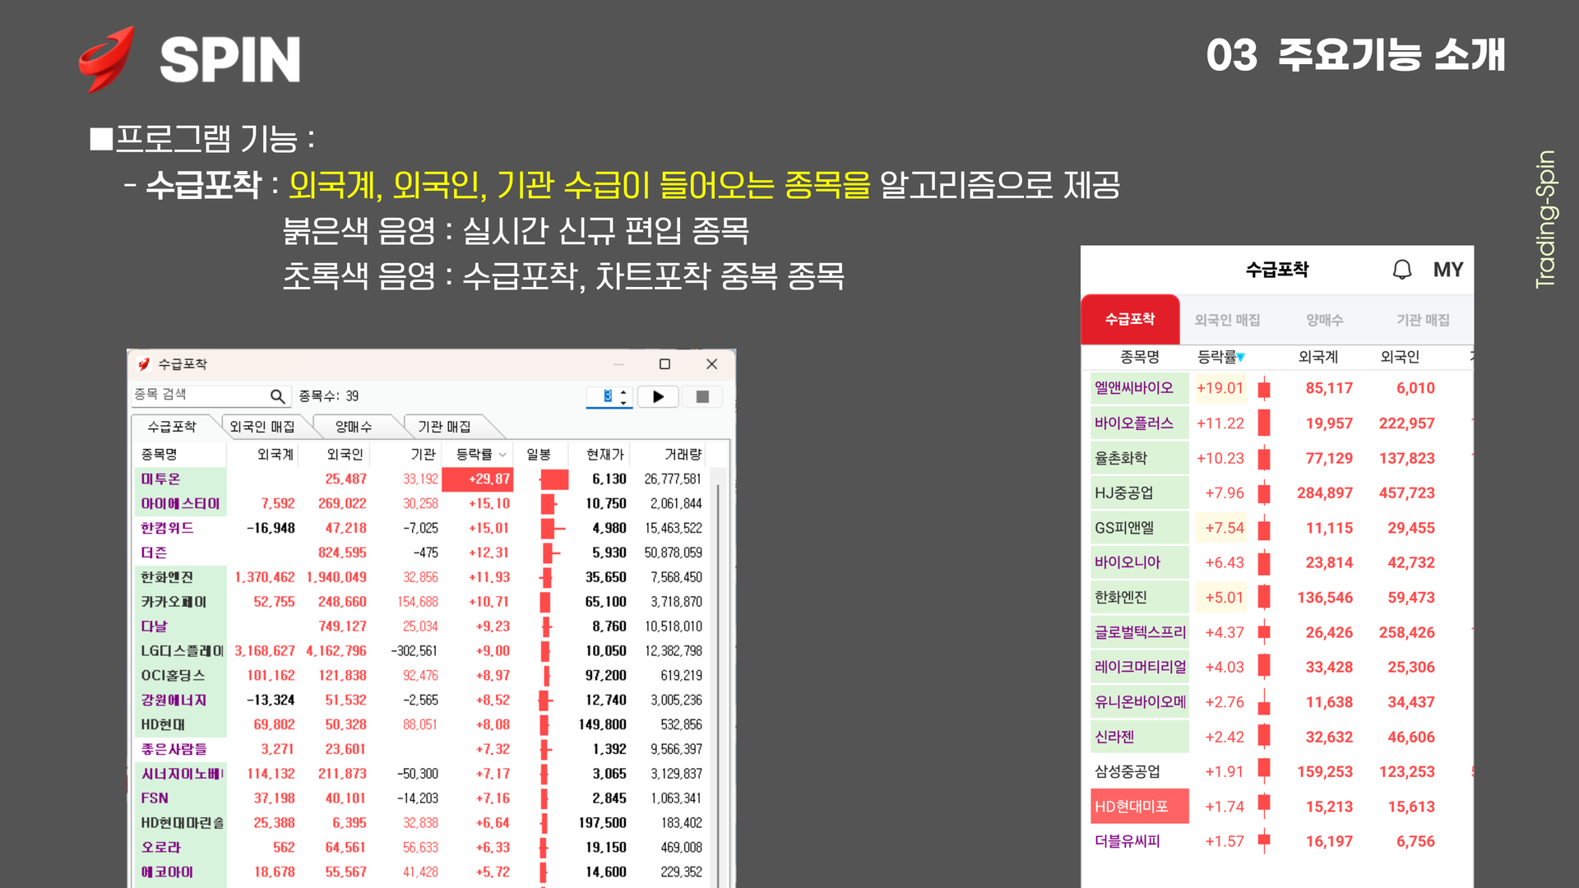Click the highlighted HD현대미포 entry
1579x888 pixels.
click(1132, 807)
